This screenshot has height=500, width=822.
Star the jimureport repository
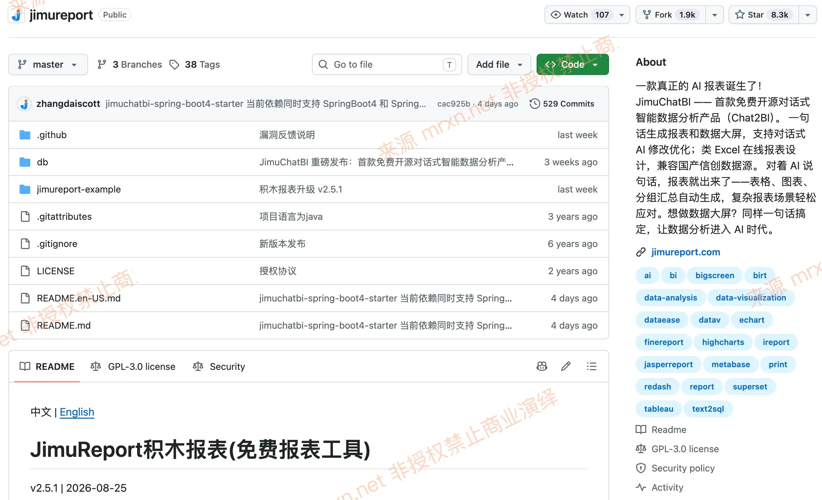pos(763,15)
